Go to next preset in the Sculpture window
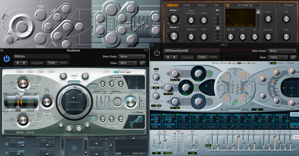 click(x=24, y=63)
